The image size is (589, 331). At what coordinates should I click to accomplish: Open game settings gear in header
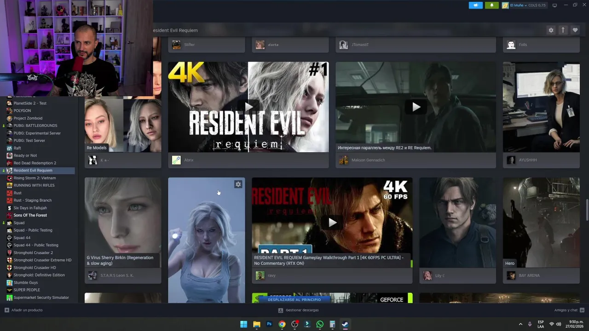click(551, 30)
